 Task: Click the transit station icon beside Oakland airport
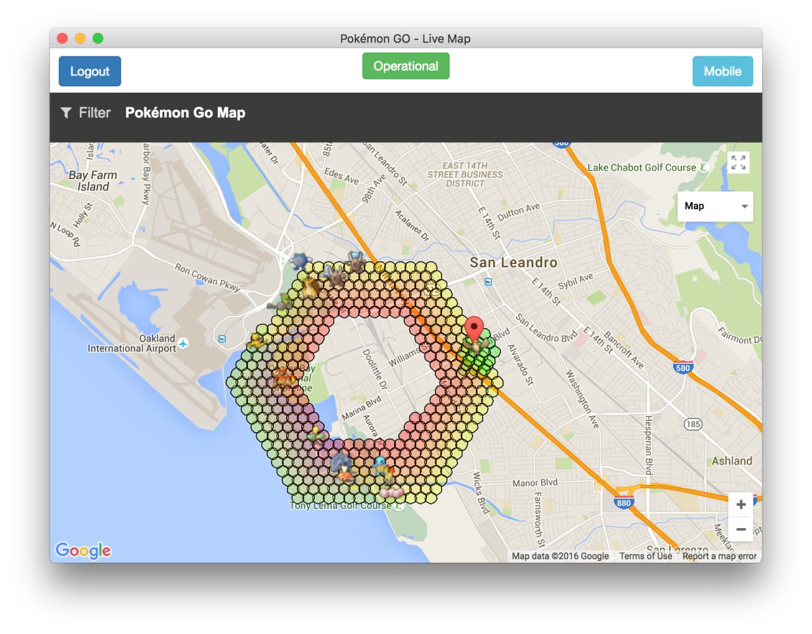click(x=222, y=338)
